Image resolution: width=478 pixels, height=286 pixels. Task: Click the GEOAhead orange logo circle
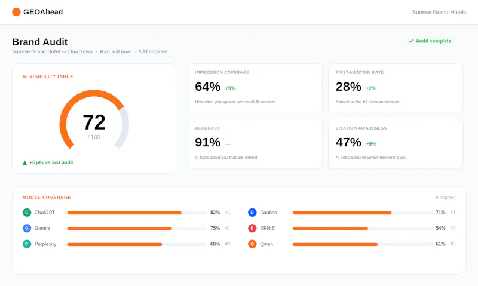point(16,12)
